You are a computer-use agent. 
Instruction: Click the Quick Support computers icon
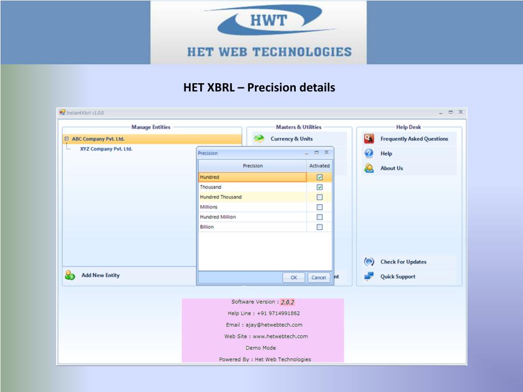click(369, 276)
